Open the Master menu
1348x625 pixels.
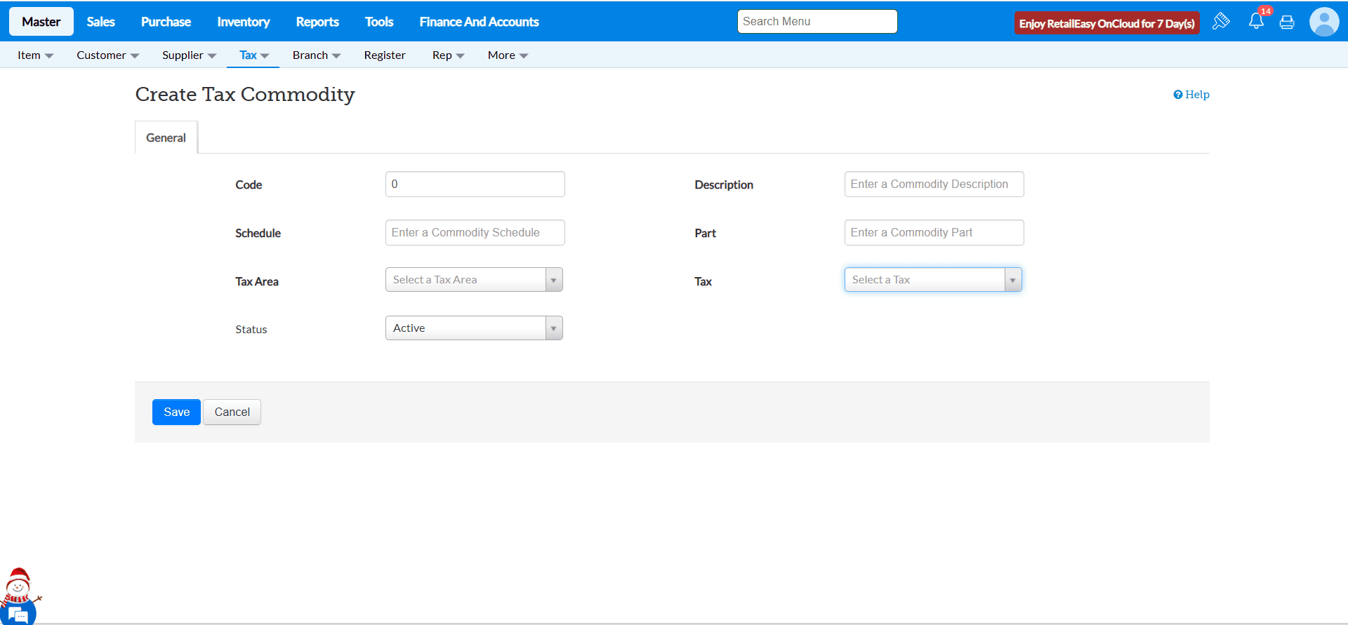click(41, 22)
